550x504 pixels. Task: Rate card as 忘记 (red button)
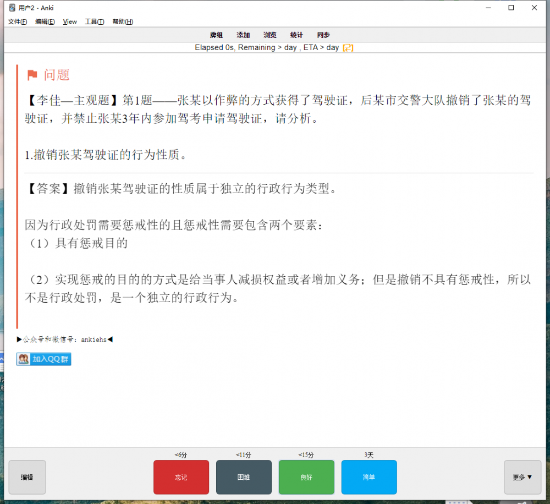[181, 477]
